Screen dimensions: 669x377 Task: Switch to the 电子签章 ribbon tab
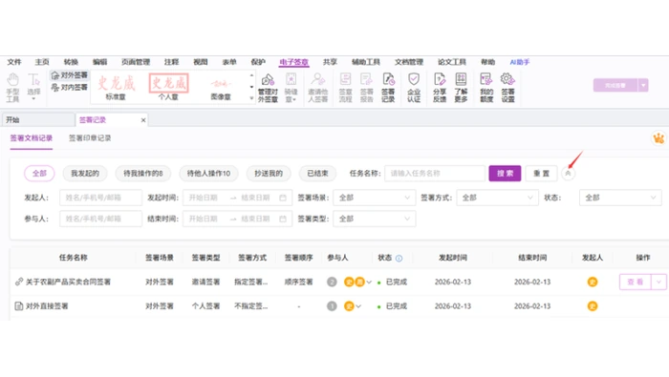click(294, 62)
